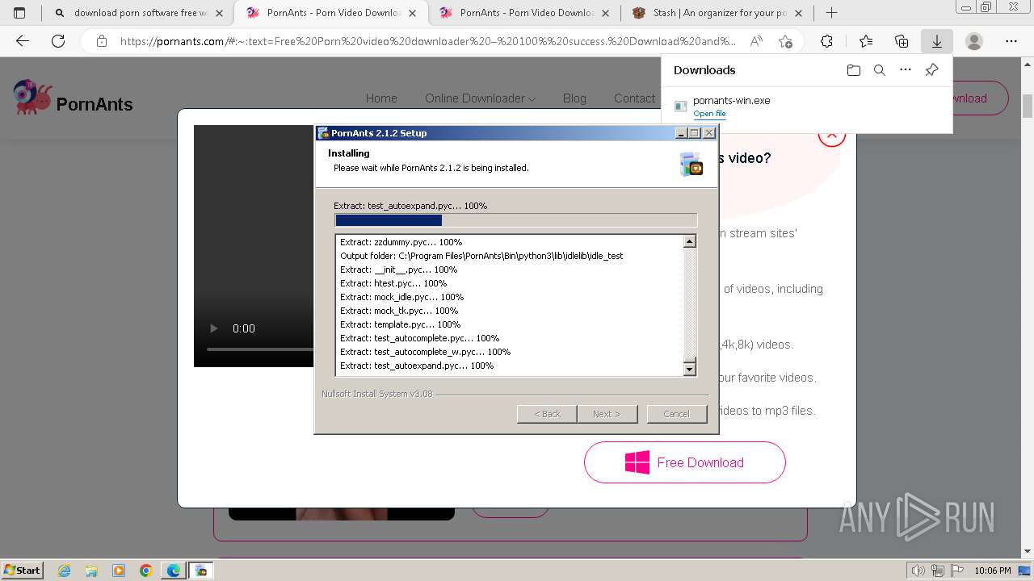Search downloads with the magnifier icon
1034x581 pixels.
point(880,70)
